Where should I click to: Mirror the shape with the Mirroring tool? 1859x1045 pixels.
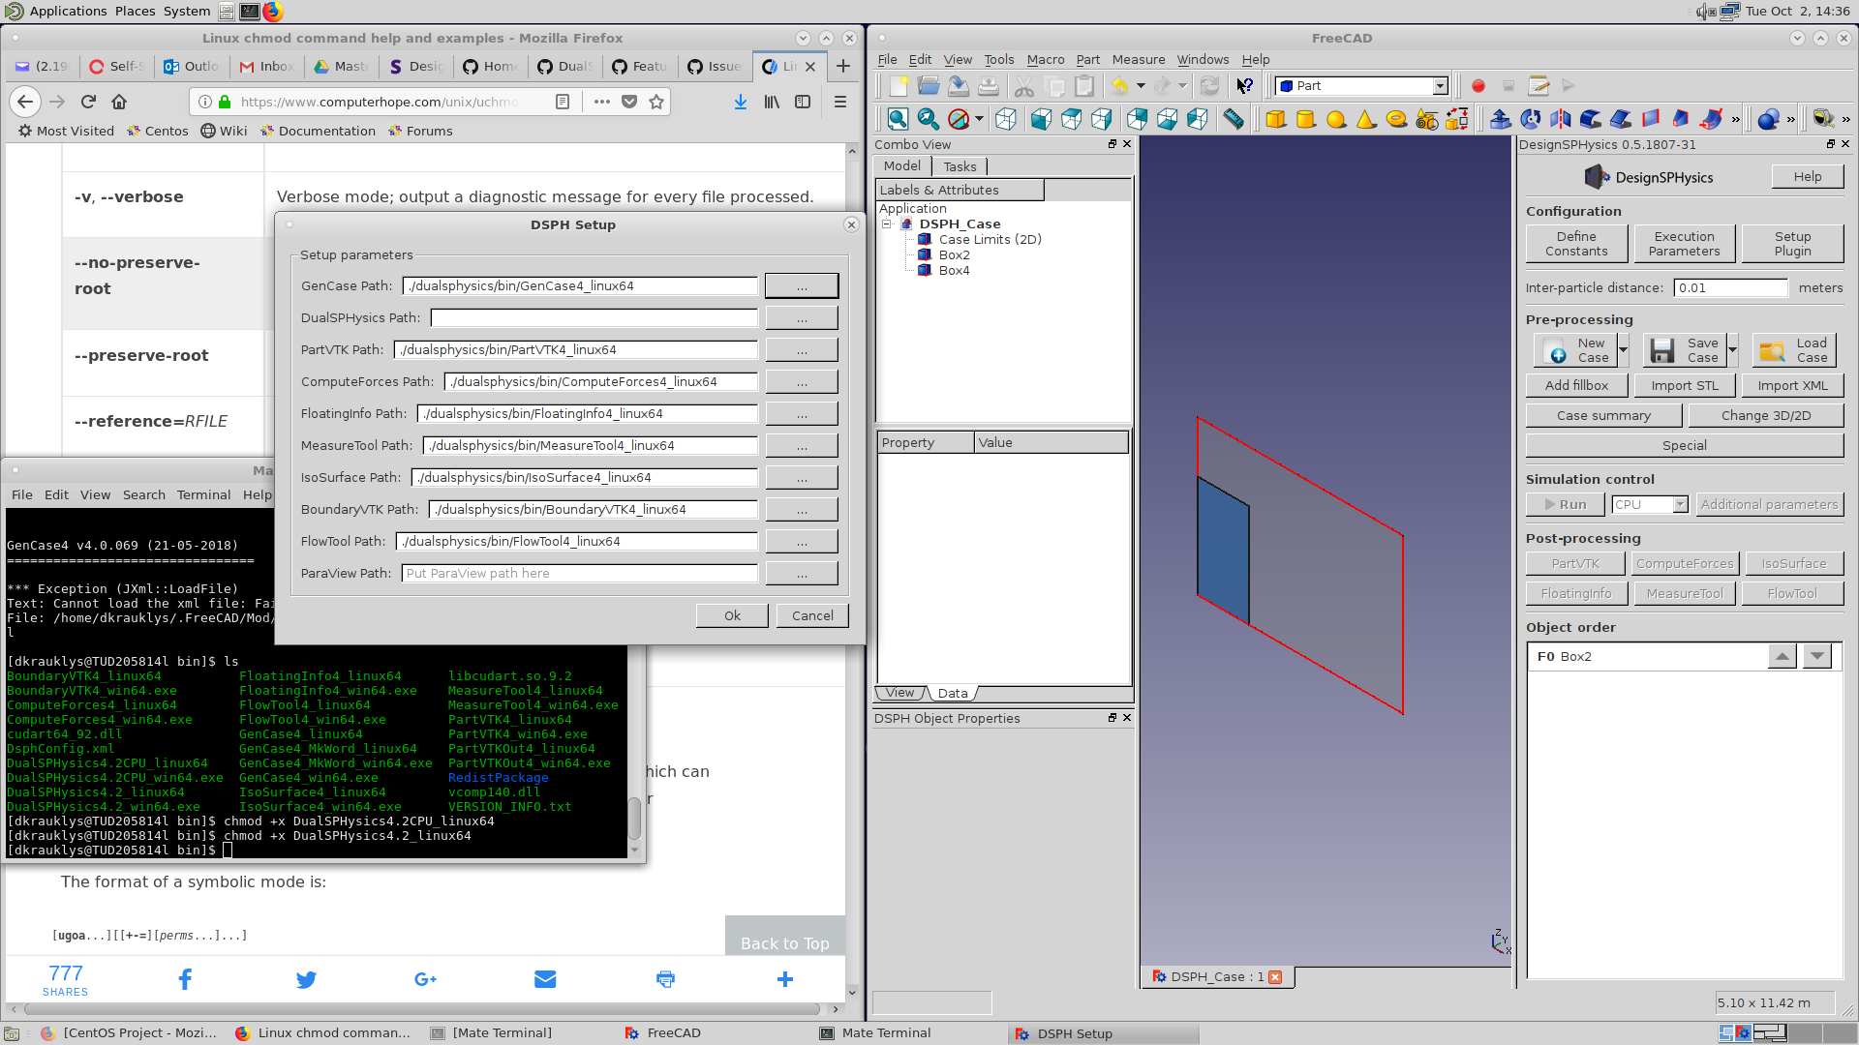(x=1559, y=119)
